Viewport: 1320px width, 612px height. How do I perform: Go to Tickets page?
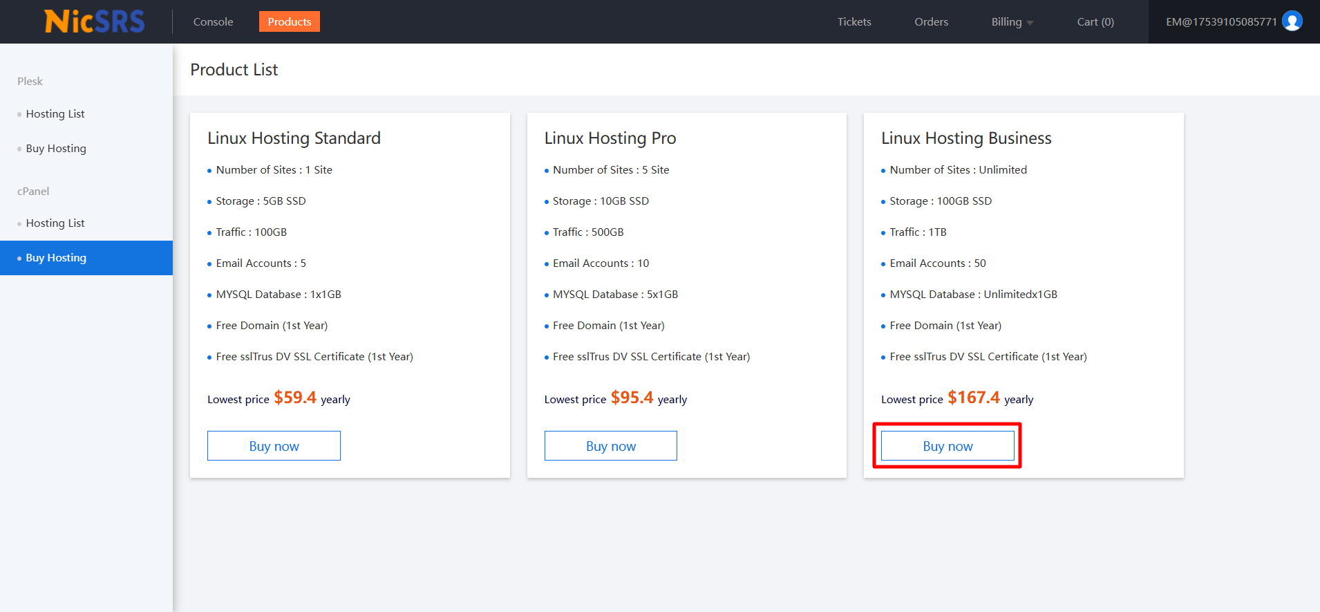[x=854, y=21]
